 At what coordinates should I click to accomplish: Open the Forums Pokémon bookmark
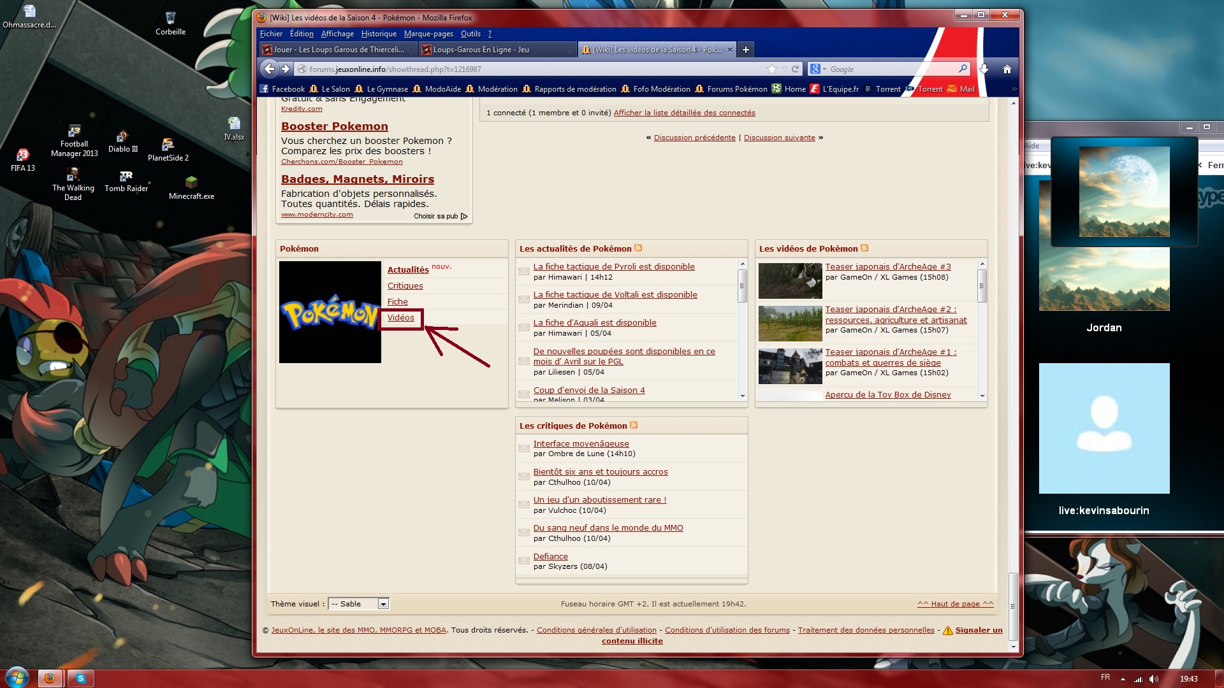(x=731, y=89)
